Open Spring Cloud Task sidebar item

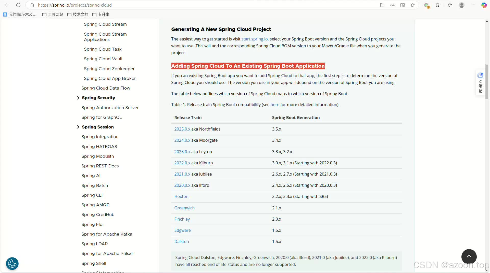103,49
